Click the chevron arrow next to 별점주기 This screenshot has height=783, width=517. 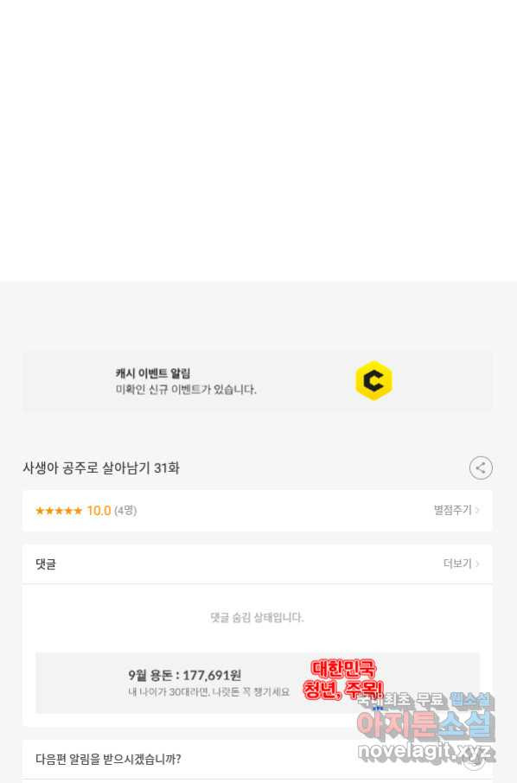coord(477,510)
